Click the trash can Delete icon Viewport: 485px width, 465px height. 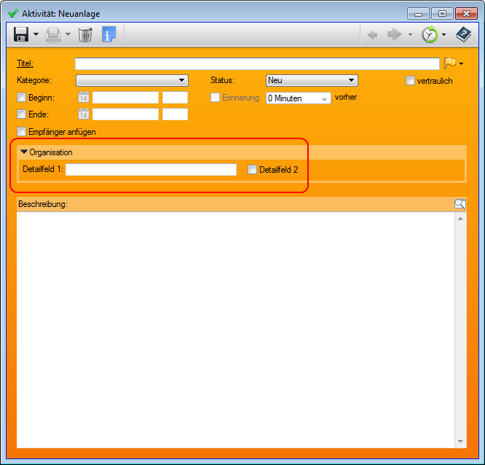tap(85, 34)
